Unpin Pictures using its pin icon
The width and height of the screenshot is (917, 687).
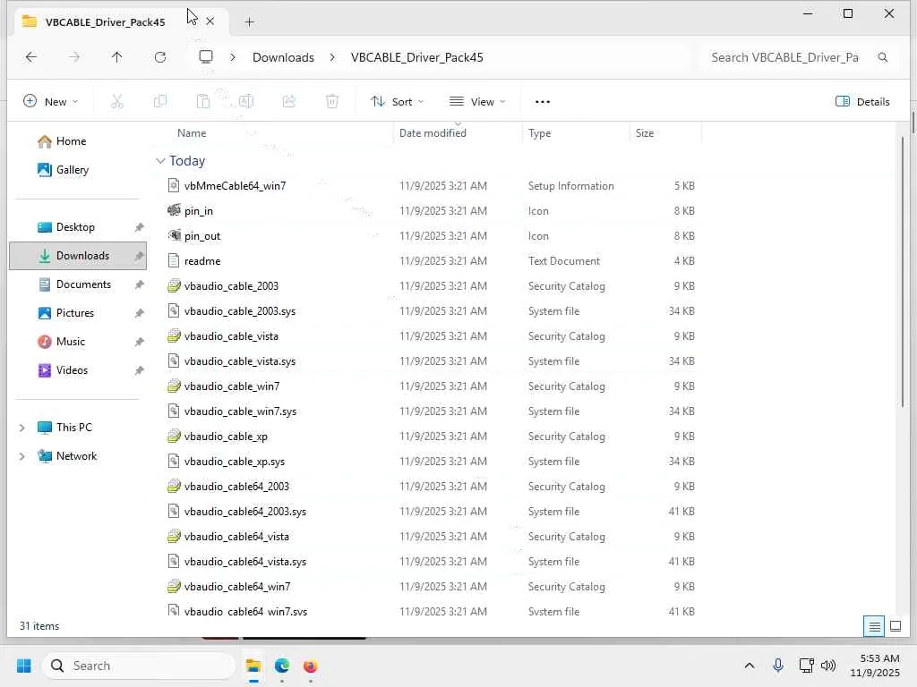pos(139,313)
